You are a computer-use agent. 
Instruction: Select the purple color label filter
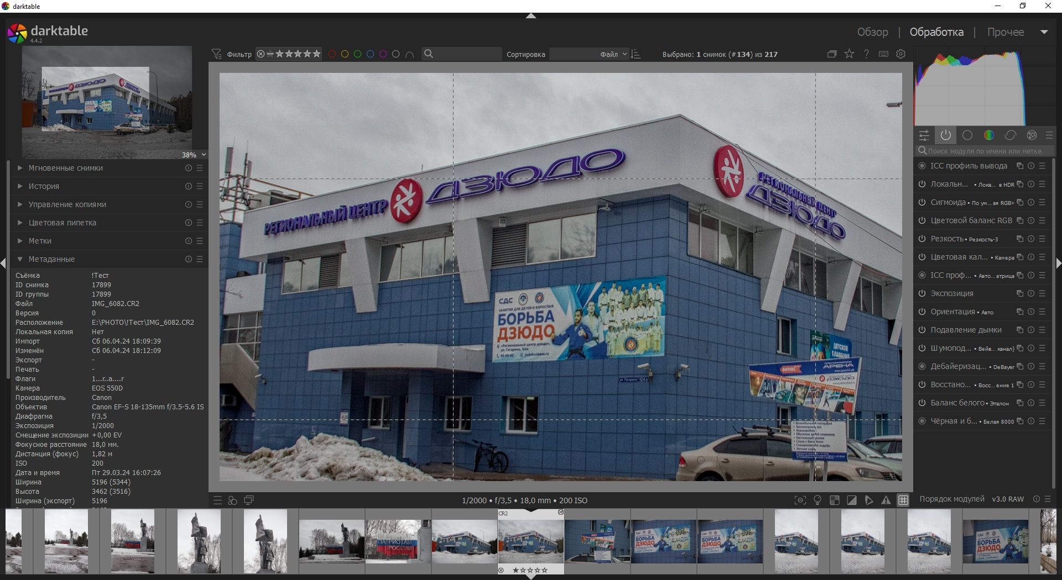(x=383, y=54)
